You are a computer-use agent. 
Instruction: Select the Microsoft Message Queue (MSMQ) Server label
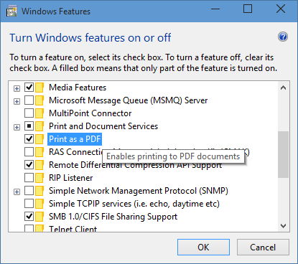coord(129,100)
